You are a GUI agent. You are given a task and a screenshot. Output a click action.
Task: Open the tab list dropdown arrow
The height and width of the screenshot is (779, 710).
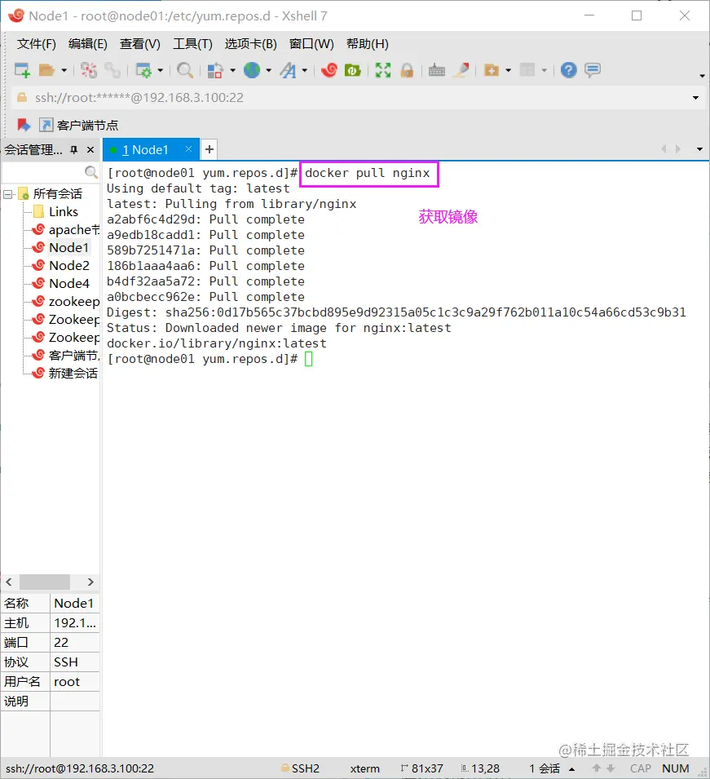tap(699, 149)
